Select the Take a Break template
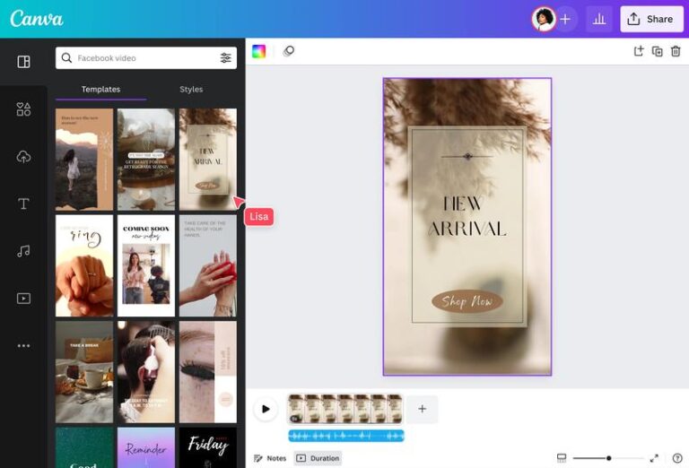Viewport: 689px width, 468px height. pos(84,372)
